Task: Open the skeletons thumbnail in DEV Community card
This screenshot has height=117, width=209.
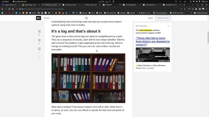Action: click(x=153, y=55)
